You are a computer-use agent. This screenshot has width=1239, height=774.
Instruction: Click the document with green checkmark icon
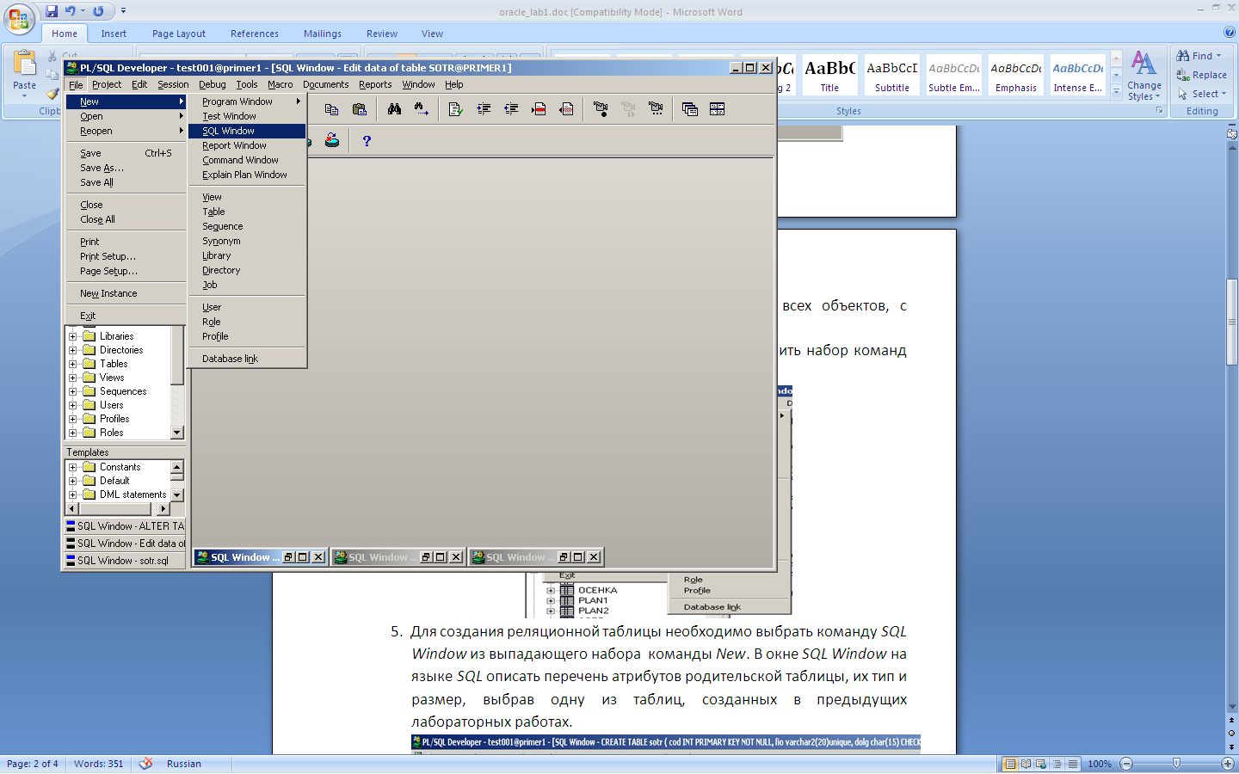[x=456, y=109]
